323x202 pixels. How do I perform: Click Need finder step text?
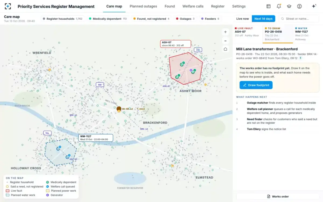tap(282, 121)
